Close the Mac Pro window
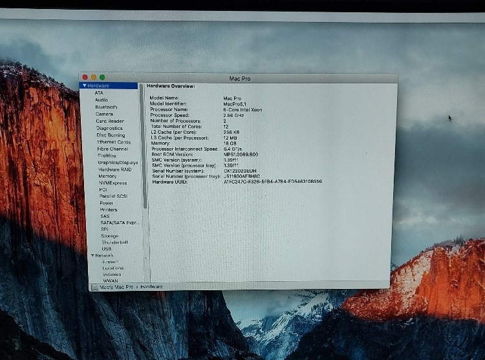The width and height of the screenshot is (485, 360). pyautogui.click(x=85, y=77)
